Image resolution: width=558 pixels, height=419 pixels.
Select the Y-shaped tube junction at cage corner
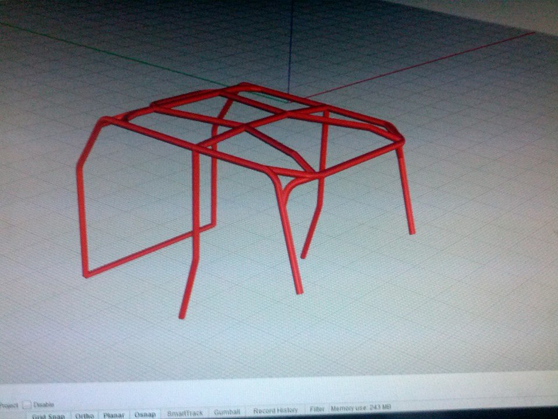click(285, 182)
